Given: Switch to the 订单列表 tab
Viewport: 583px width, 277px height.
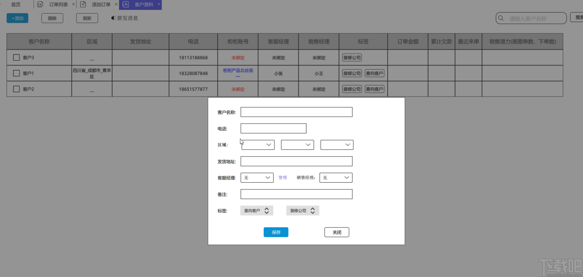Looking at the screenshot, I should 58,5.
